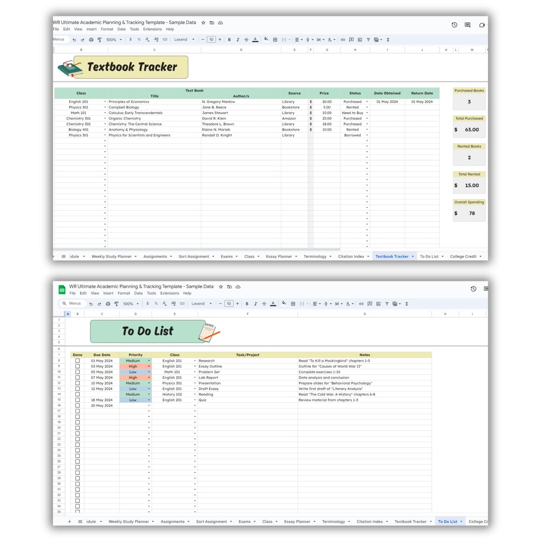Click the borders icon in the To Do List toolbar
The image size is (541, 541).
point(293,304)
